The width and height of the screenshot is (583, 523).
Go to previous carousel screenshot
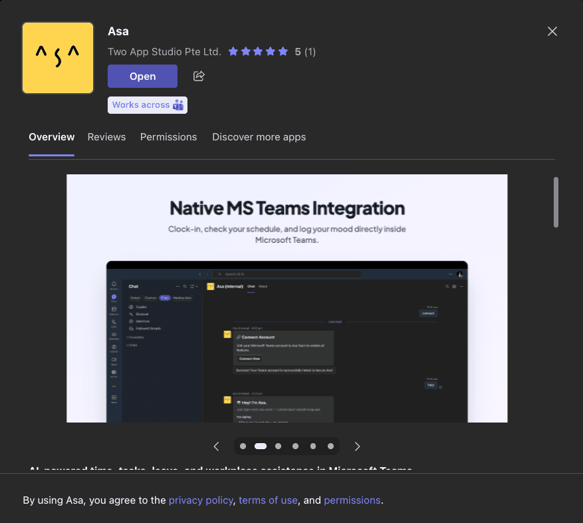pyautogui.click(x=216, y=446)
